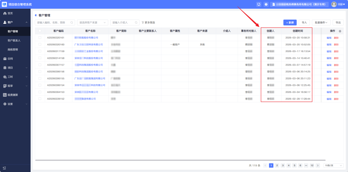Click the user avatar in top bar
348x172 pixels.
(x=334, y=4)
